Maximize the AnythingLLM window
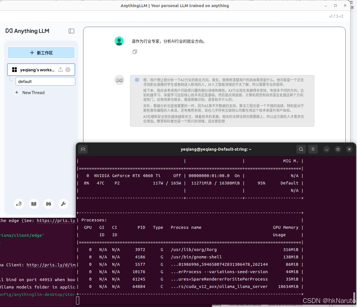This screenshot has height=307, width=357. tap(335, 5)
